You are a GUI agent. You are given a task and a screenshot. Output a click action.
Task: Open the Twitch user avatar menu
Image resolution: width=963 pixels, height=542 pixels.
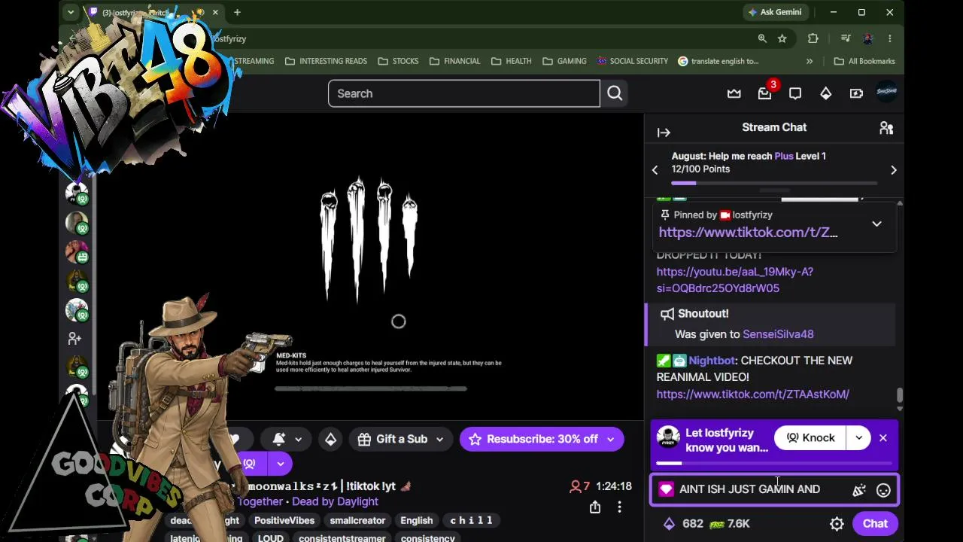point(887,93)
